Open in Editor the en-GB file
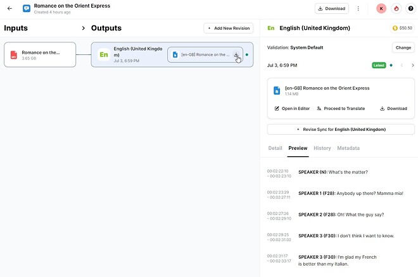Image resolution: width=418 pixels, height=277 pixels. (x=292, y=109)
